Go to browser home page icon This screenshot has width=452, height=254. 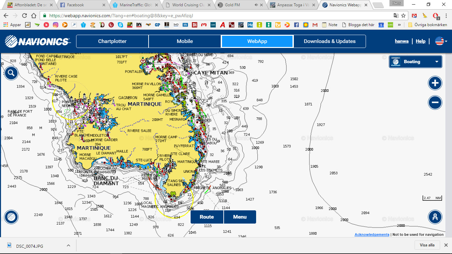[34, 16]
